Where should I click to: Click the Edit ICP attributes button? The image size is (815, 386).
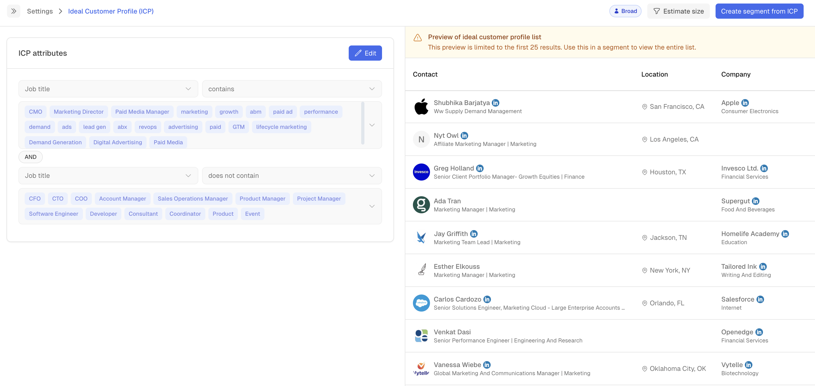(365, 53)
